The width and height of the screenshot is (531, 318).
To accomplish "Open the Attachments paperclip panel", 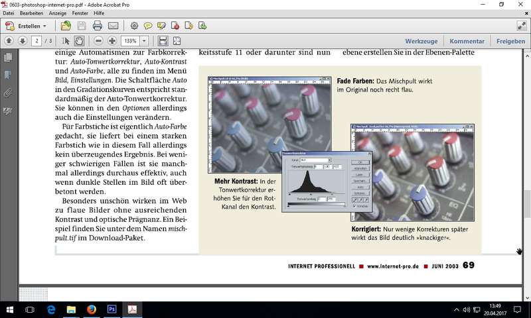I will tap(8, 93).
